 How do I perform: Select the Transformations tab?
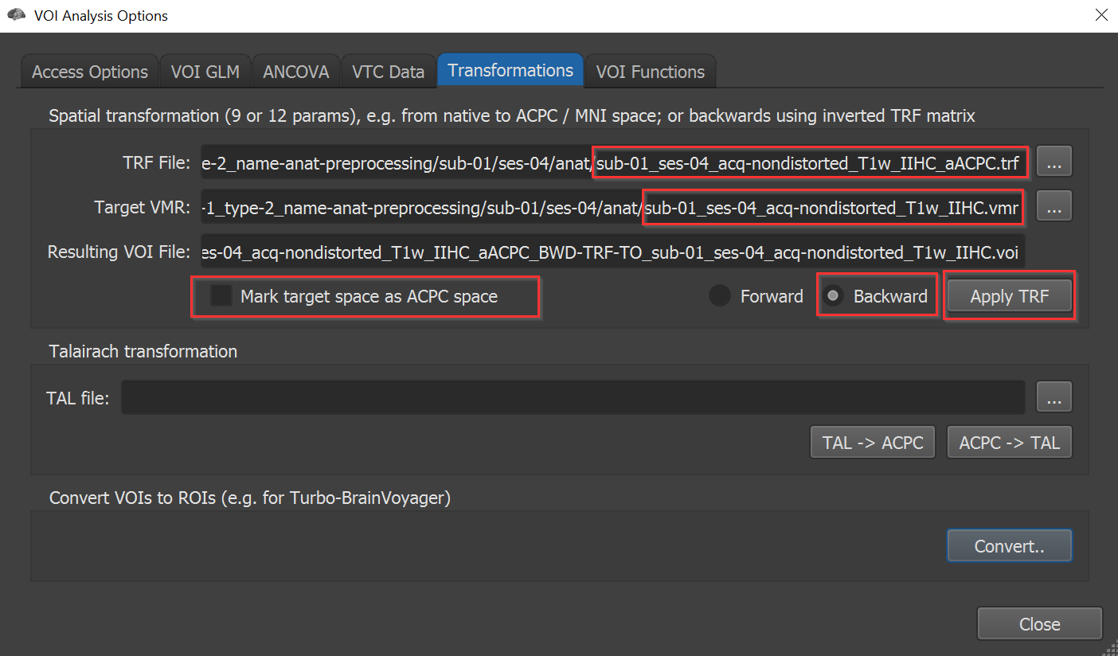[510, 71]
